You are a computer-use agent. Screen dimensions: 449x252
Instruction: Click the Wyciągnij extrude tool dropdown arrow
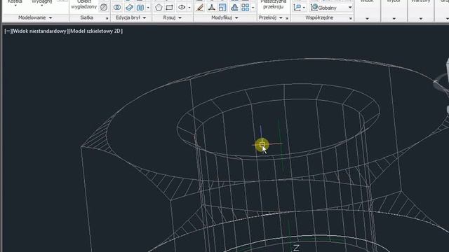point(42,6)
